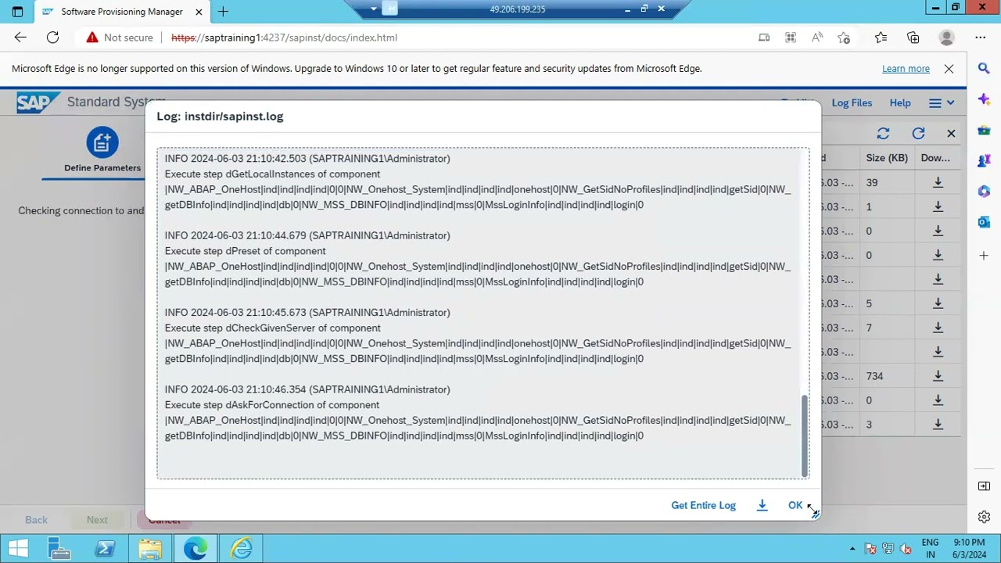Download the log file sized 39 KB
Viewport: 1001px width, 563px height.
(x=938, y=182)
